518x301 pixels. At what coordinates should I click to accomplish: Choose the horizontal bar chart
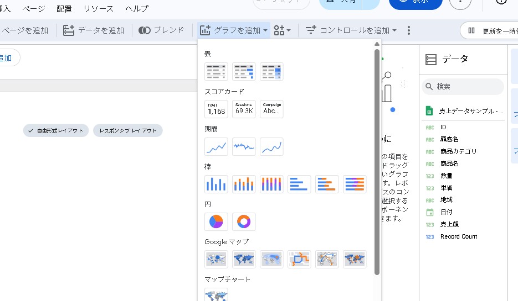pos(299,184)
